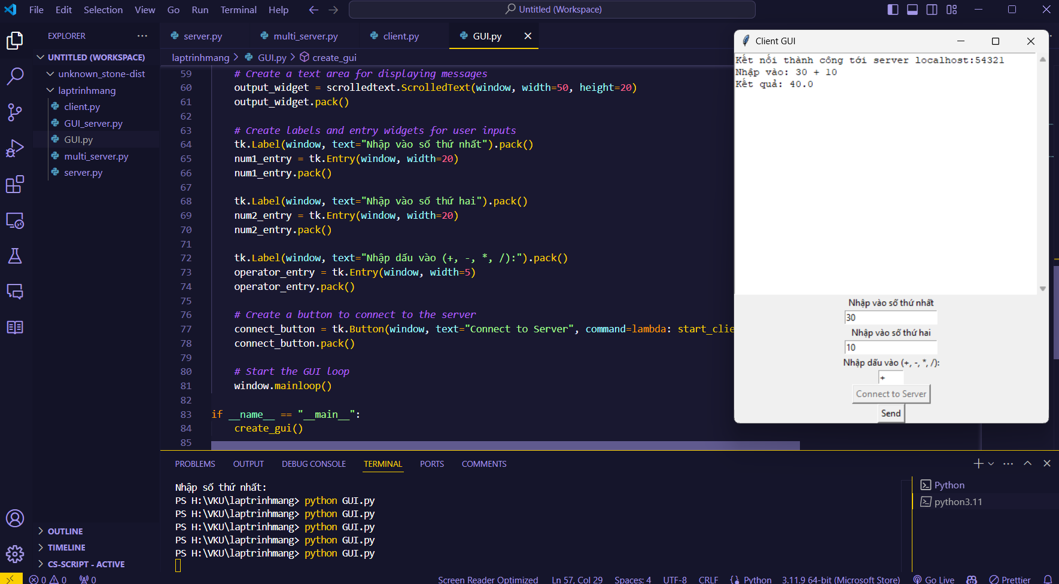The height and width of the screenshot is (584, 1059).
Task: Expand the TIMELINE section
Action: 66,548
